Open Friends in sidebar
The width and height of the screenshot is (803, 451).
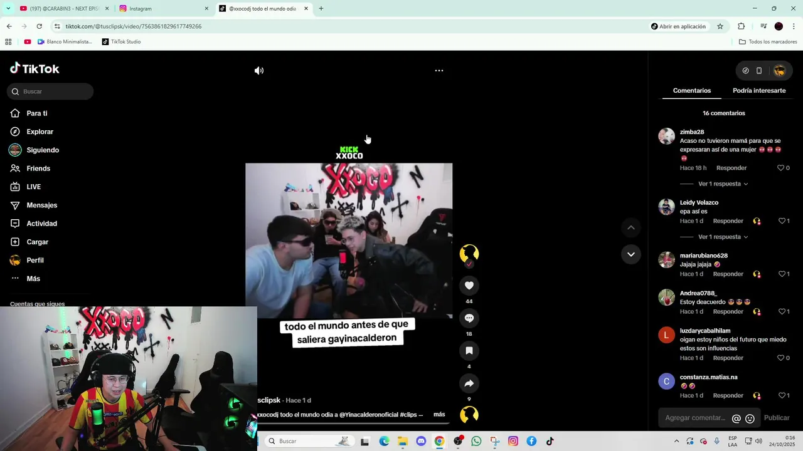coord(38,168)
